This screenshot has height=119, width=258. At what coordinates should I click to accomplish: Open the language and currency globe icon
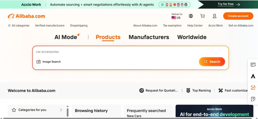click(x=191, y=16)
